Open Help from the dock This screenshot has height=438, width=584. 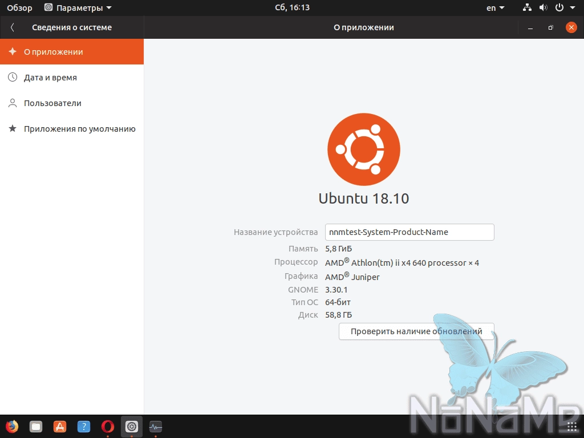tap(84, 427)
